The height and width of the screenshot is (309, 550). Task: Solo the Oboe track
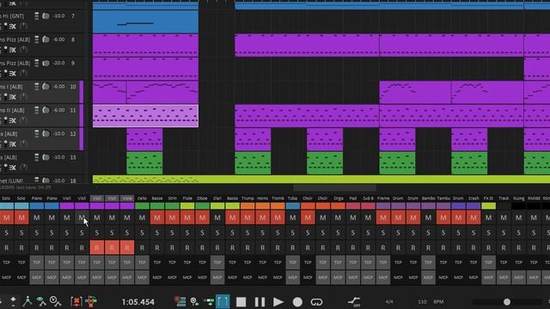coord(203,233)
